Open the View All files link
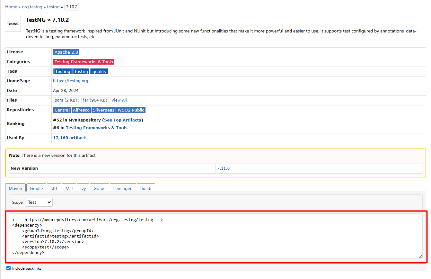This screenshot has height=279, width=431. point(119,100)
